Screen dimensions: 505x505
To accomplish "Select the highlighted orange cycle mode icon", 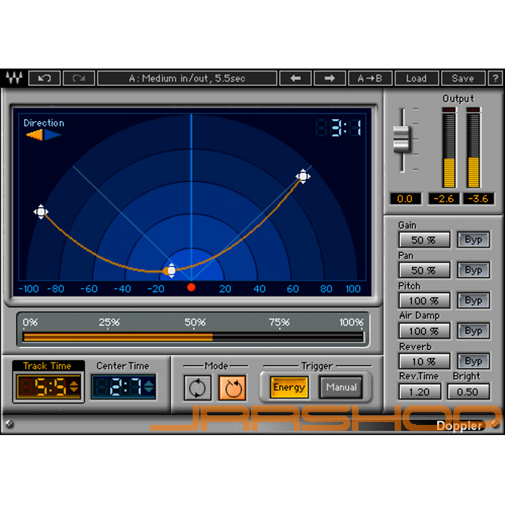I will (232, 387).
